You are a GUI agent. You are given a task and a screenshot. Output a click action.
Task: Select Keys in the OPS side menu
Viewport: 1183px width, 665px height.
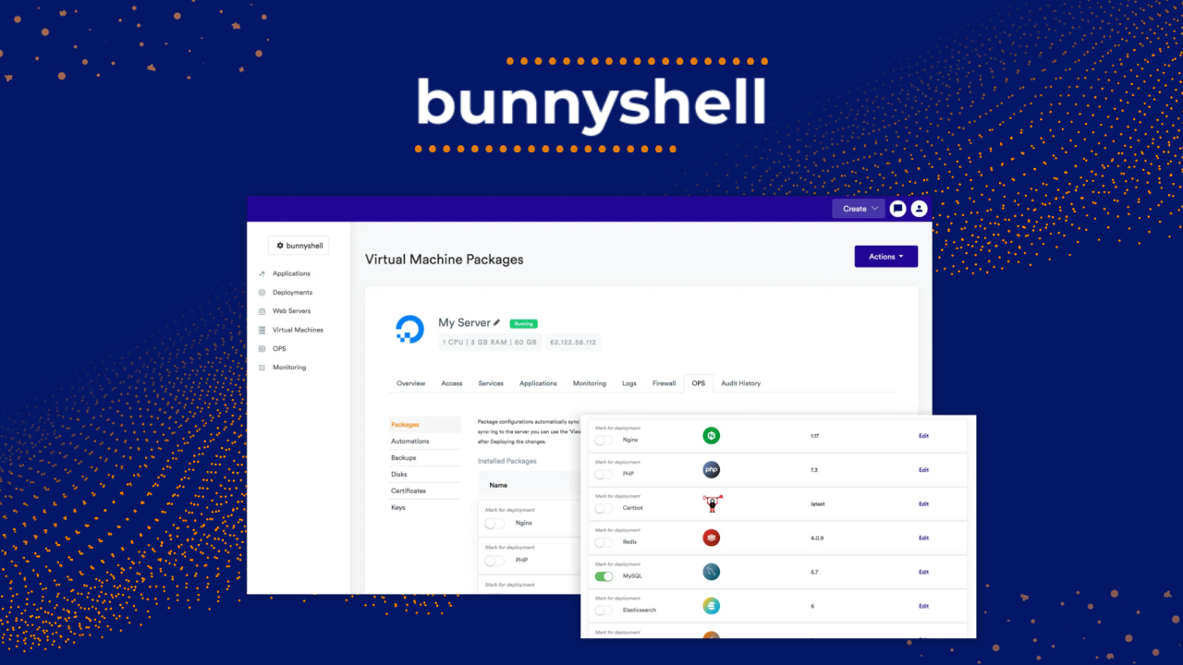coord(398,508)
